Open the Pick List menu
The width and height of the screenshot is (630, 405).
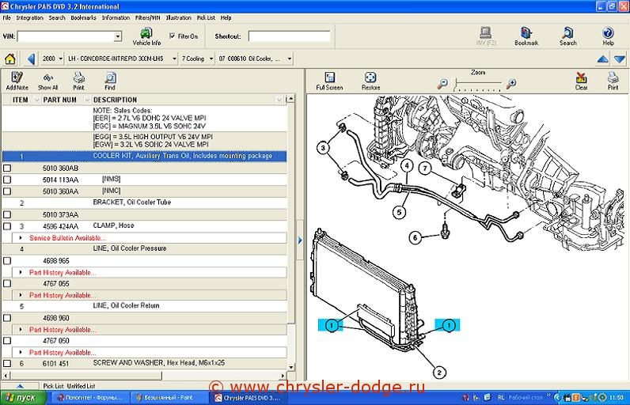point(206,17)
